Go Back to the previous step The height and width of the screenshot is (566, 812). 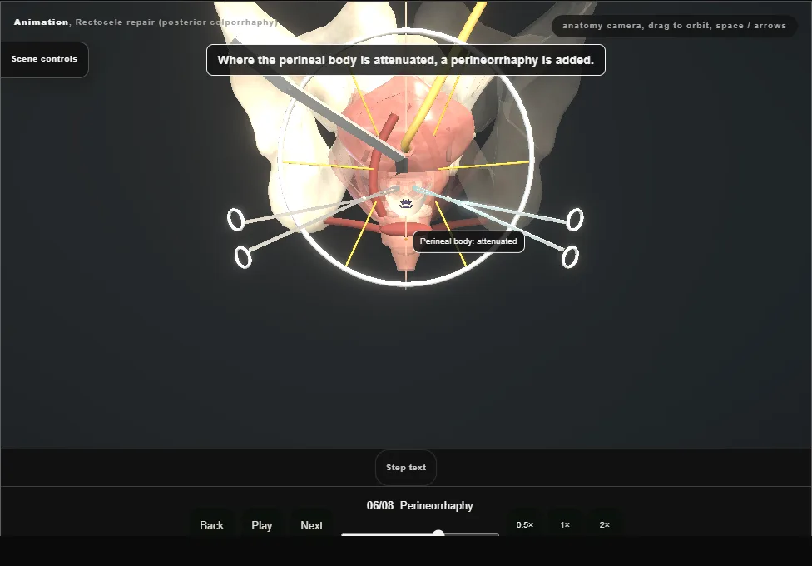click(212, 525)
